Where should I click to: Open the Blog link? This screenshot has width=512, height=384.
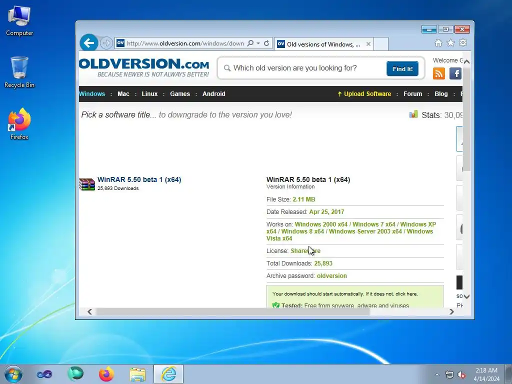(x=441, y=93)
